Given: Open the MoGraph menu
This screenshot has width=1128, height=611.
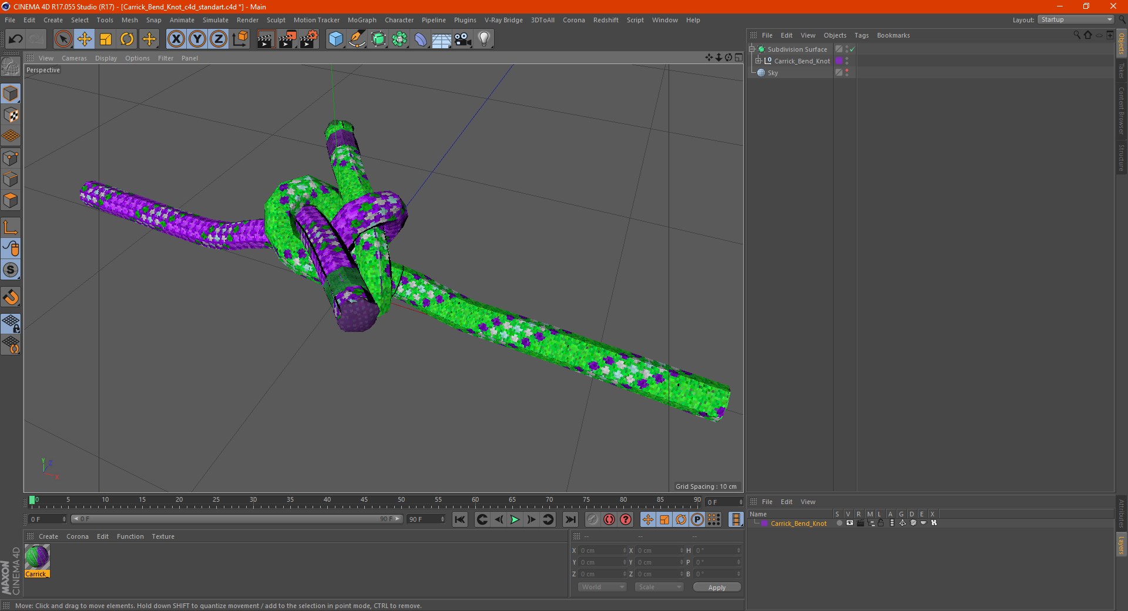Looking at the screenshot, I should [x=362, y=20].
